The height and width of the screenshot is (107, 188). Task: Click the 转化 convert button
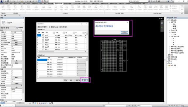pos(85,80)
